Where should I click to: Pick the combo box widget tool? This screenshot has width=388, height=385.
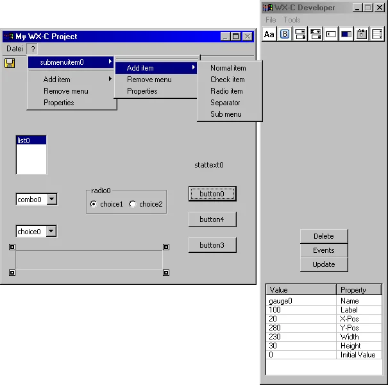316,34
